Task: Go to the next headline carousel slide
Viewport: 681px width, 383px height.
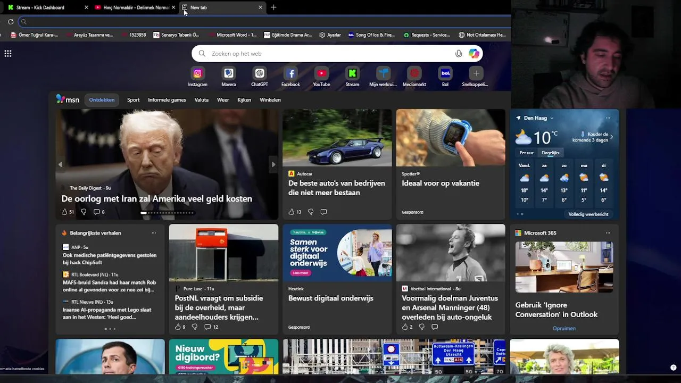Action: (273, 164)
